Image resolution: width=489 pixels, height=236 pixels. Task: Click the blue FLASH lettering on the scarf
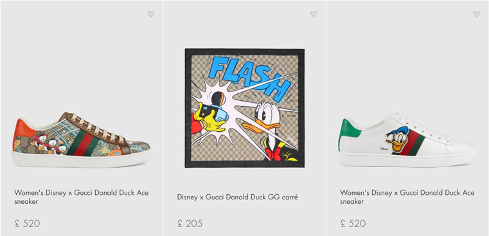[250, 77]
